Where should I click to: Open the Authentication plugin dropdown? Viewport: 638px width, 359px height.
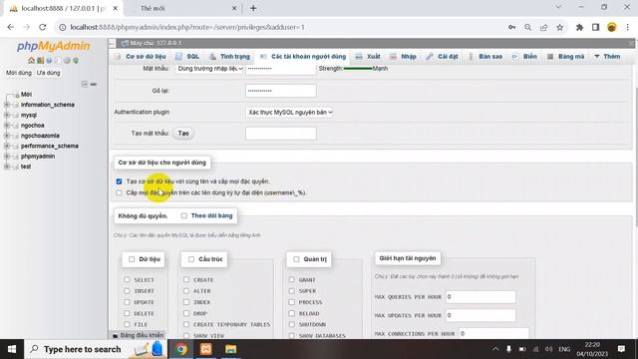pyautogui.click(x=289, y=112)
